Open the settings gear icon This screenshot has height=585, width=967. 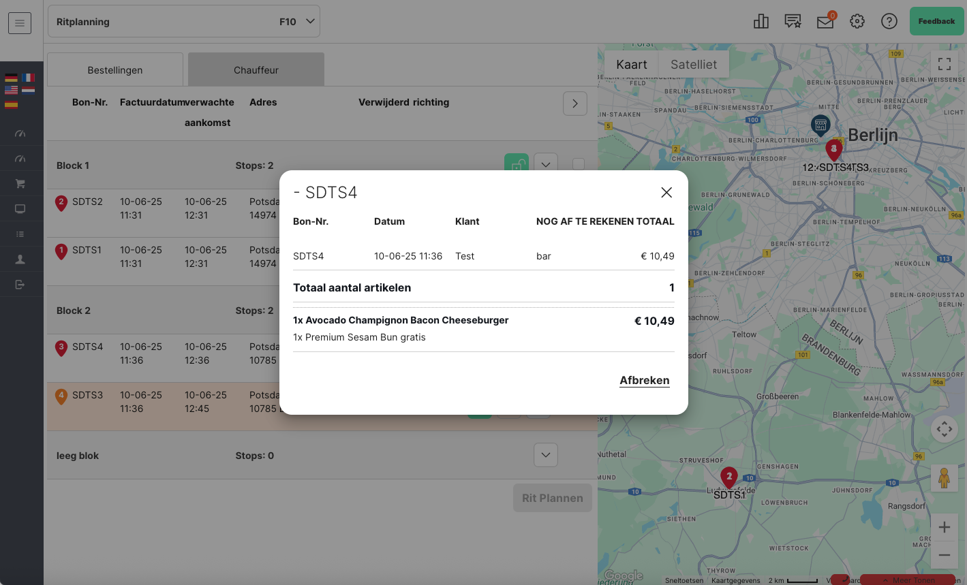[857, 22]
